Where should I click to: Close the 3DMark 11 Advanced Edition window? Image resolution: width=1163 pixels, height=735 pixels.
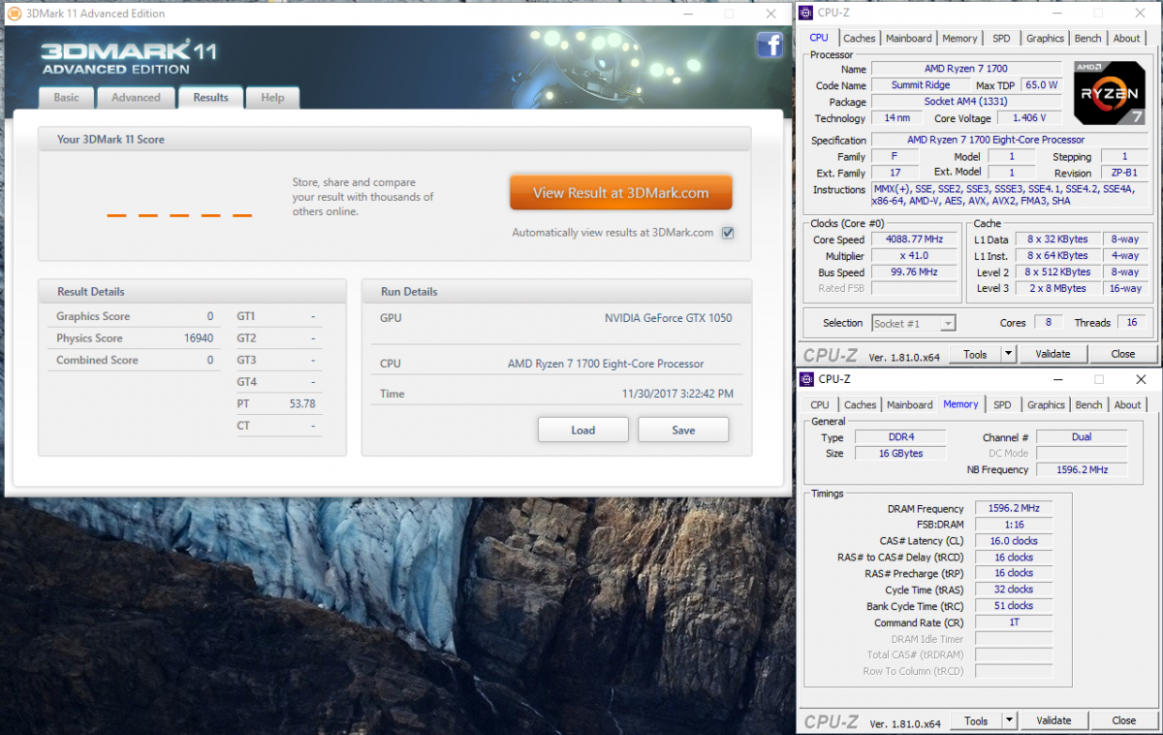point(771,14)
